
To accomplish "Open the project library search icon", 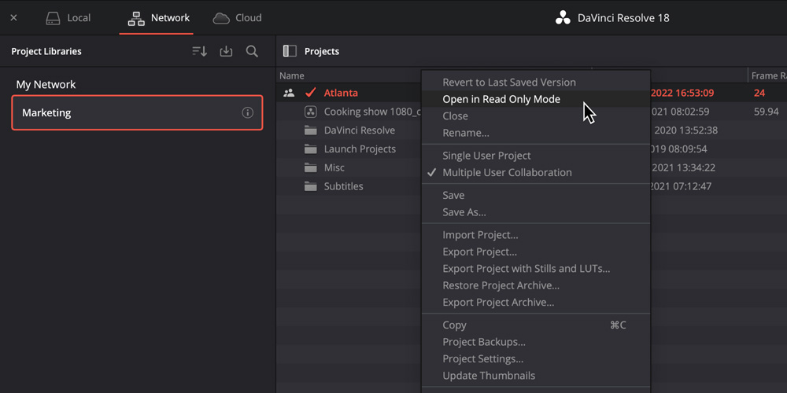I will (252, 51).
